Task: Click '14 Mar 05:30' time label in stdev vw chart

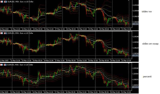Action: [x=38, y=29]
